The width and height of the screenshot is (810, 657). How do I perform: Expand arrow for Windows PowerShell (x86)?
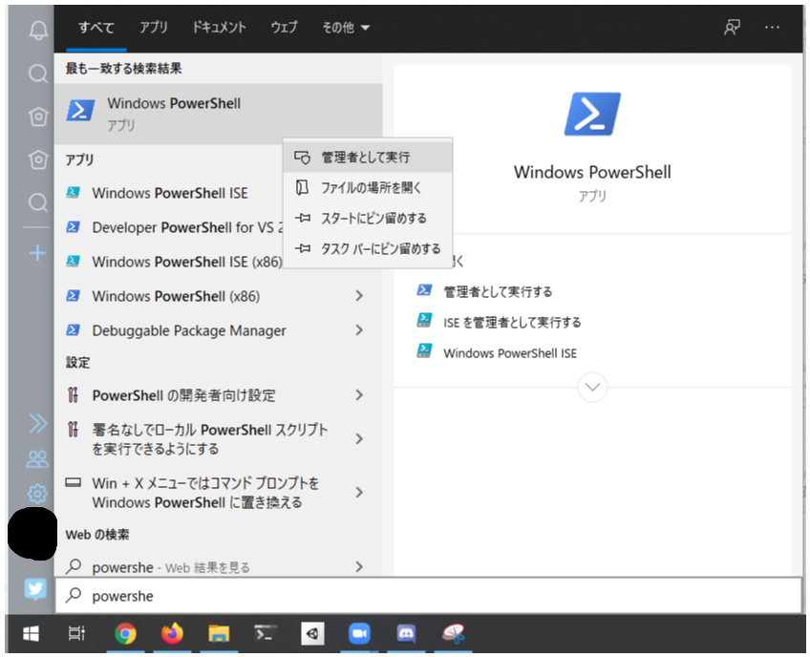(x=359, y=296)
